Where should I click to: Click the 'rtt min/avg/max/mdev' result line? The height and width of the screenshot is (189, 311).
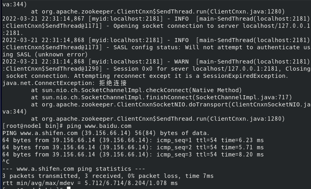90,183
